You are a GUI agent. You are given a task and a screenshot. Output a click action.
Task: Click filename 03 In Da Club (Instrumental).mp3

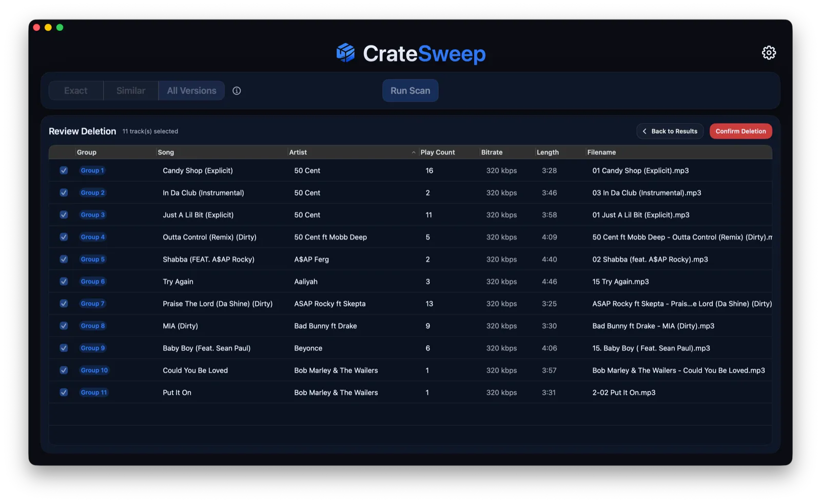tap(647, 193)
